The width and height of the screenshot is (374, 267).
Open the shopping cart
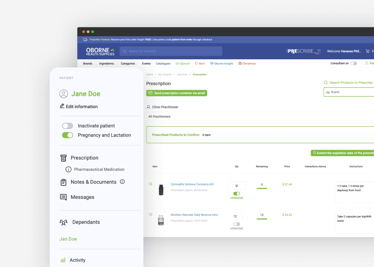tap(368, 51)
